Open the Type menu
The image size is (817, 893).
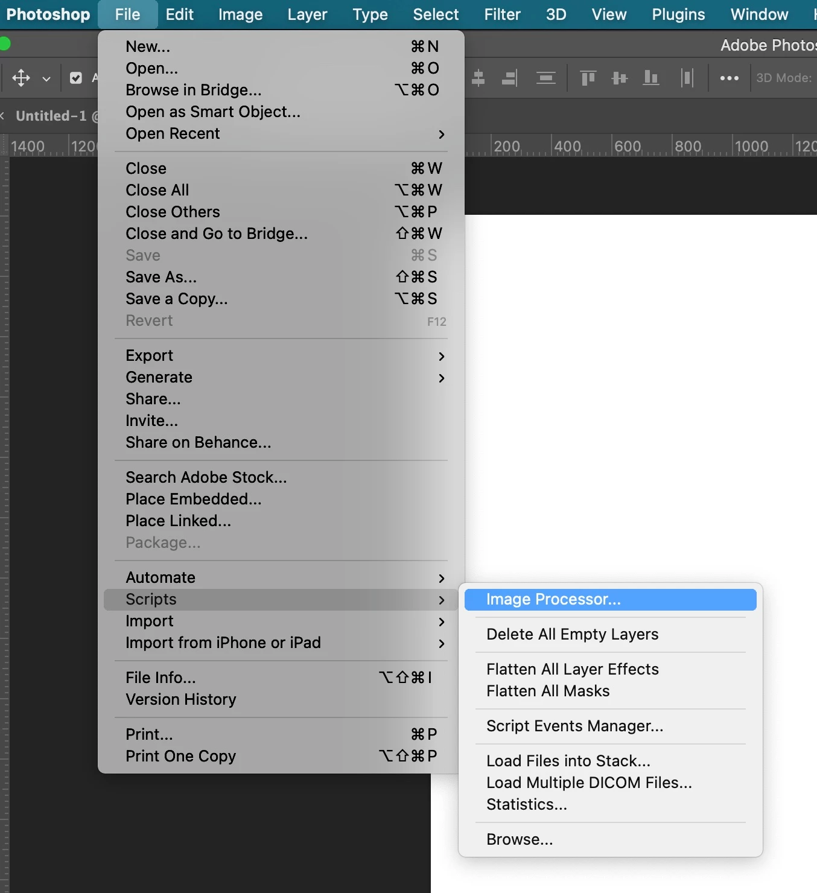(370, 14)
